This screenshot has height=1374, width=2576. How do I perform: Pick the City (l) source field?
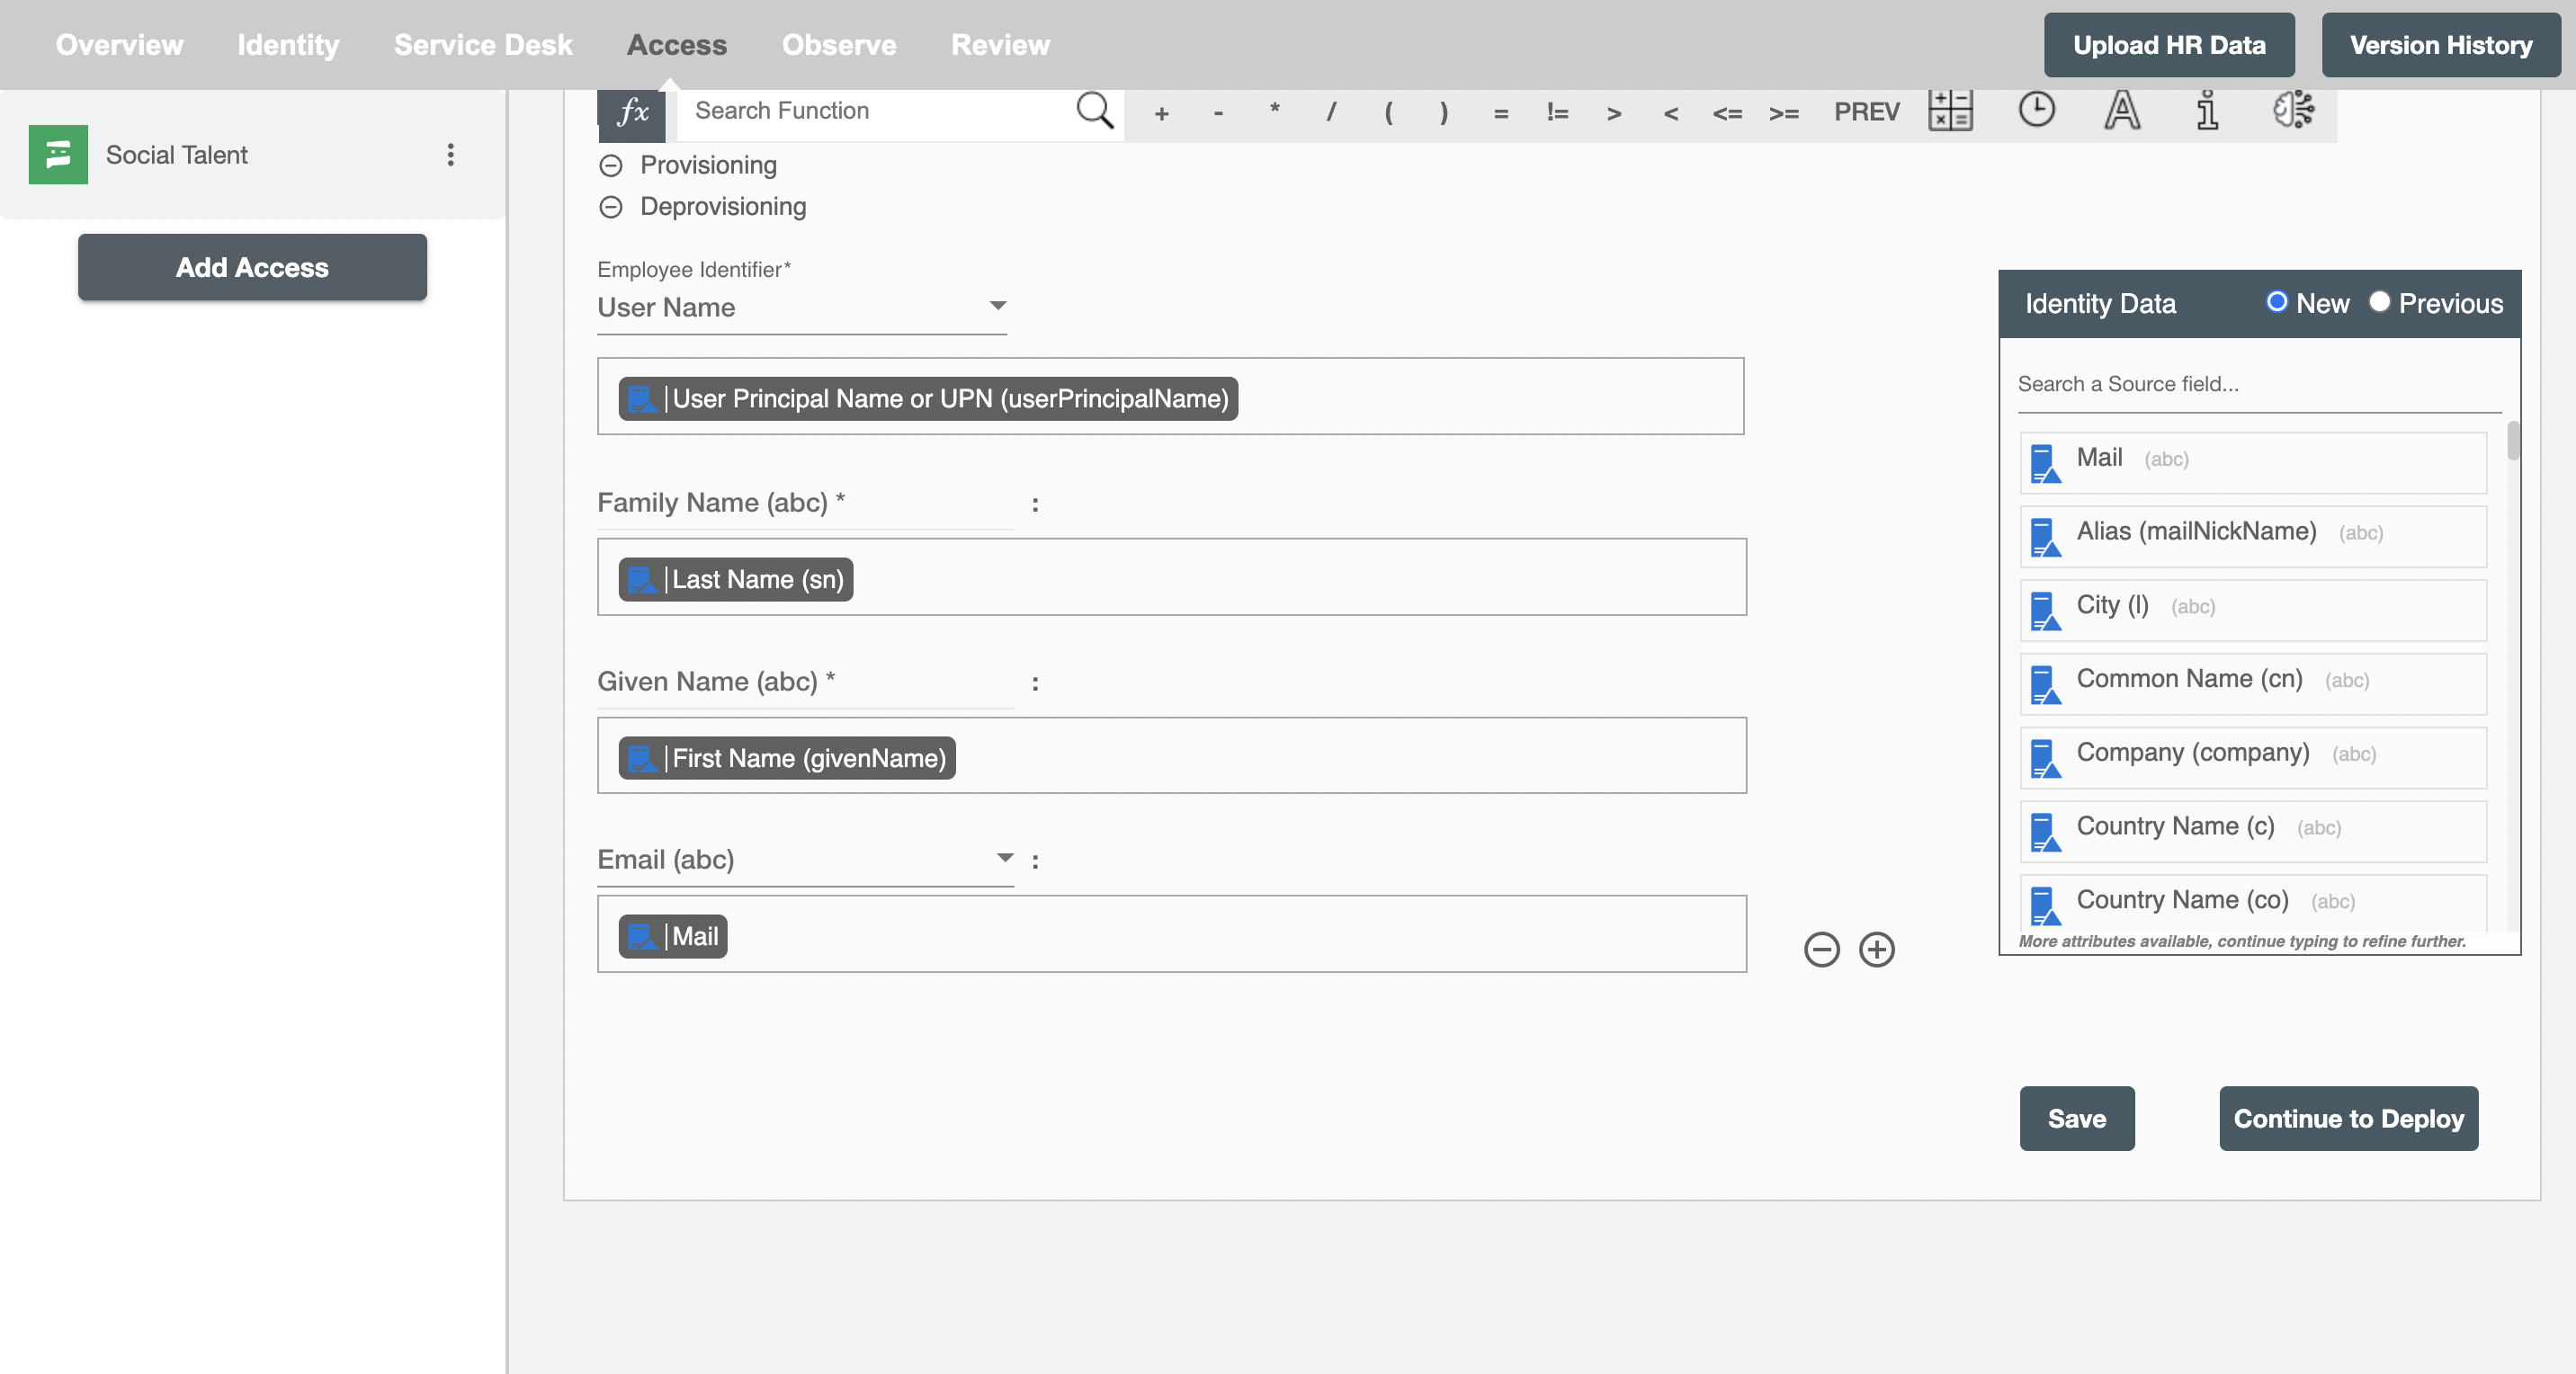(2253, 610)
